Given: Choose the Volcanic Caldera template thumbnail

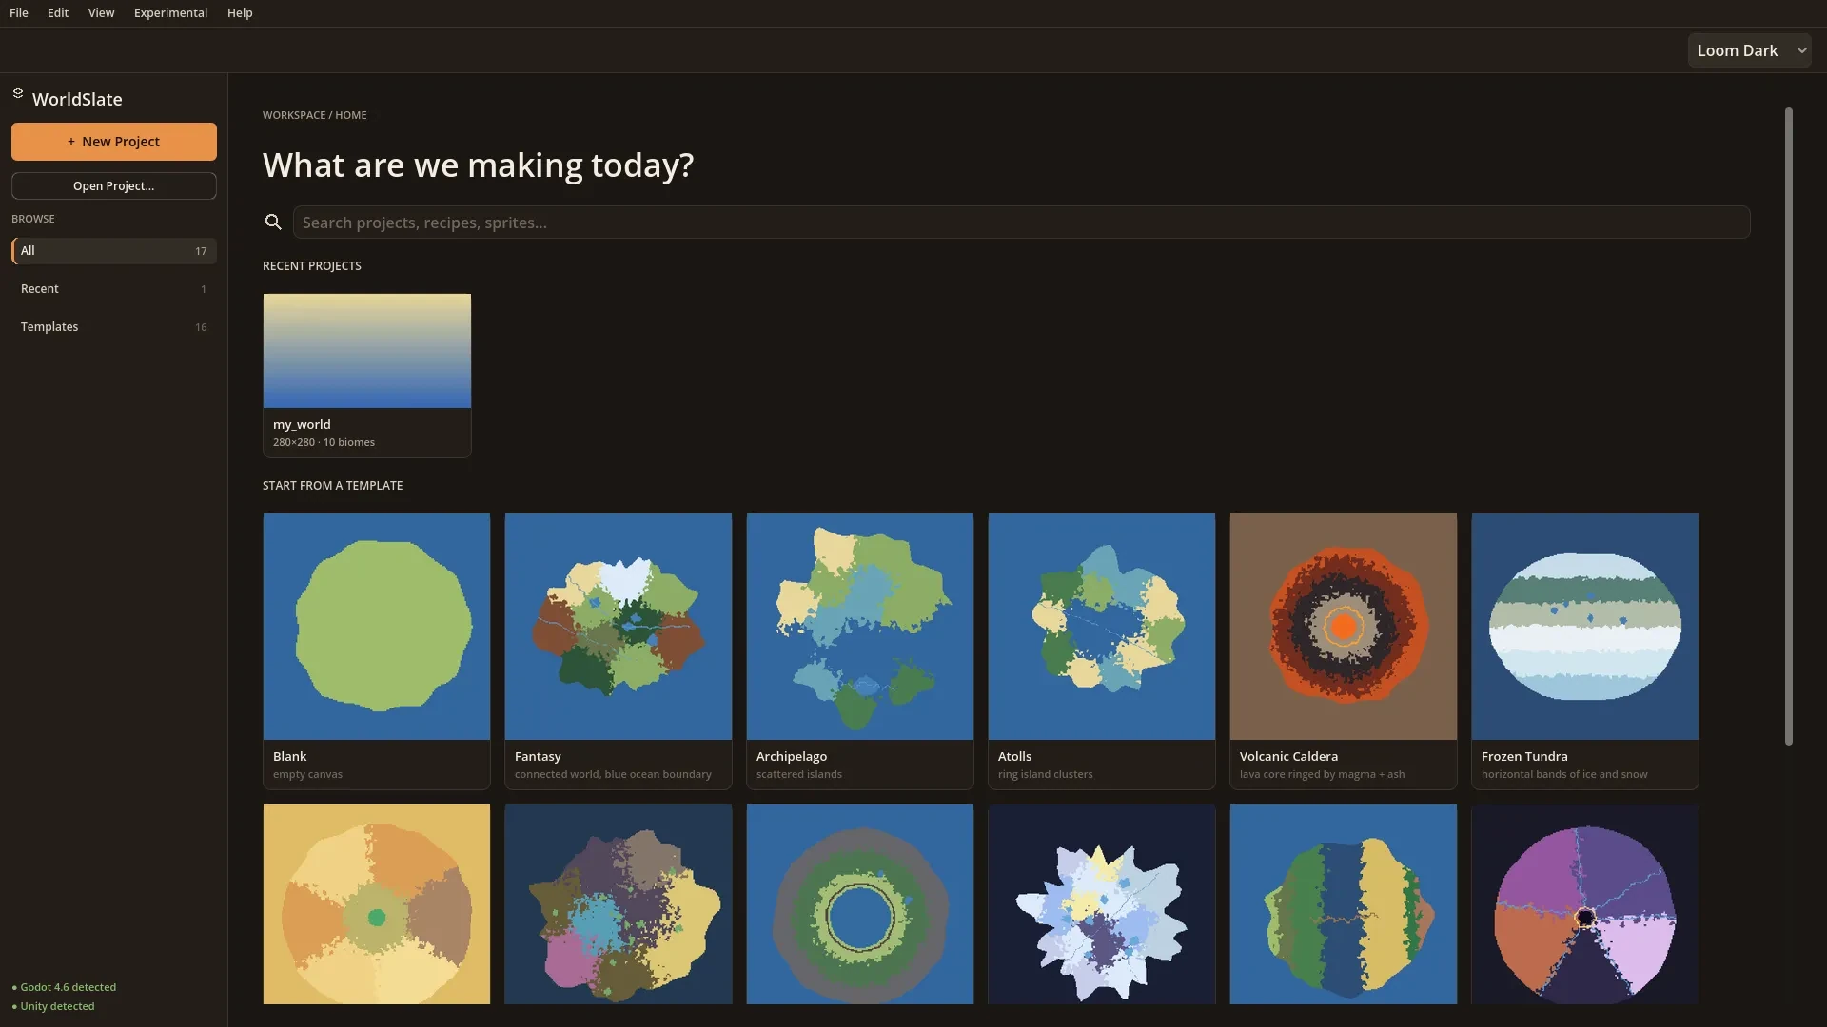Looking at the screenshot, I should 1344,627.
